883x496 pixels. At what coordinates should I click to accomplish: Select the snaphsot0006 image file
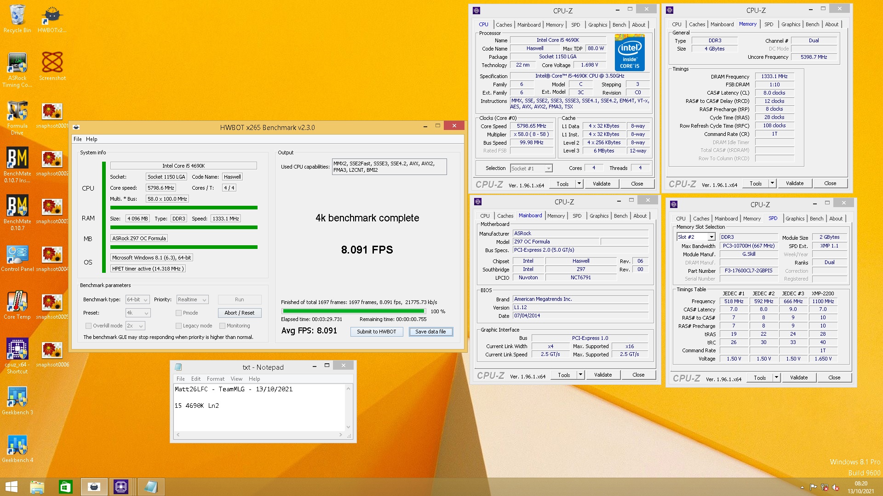tap(52, 354)
